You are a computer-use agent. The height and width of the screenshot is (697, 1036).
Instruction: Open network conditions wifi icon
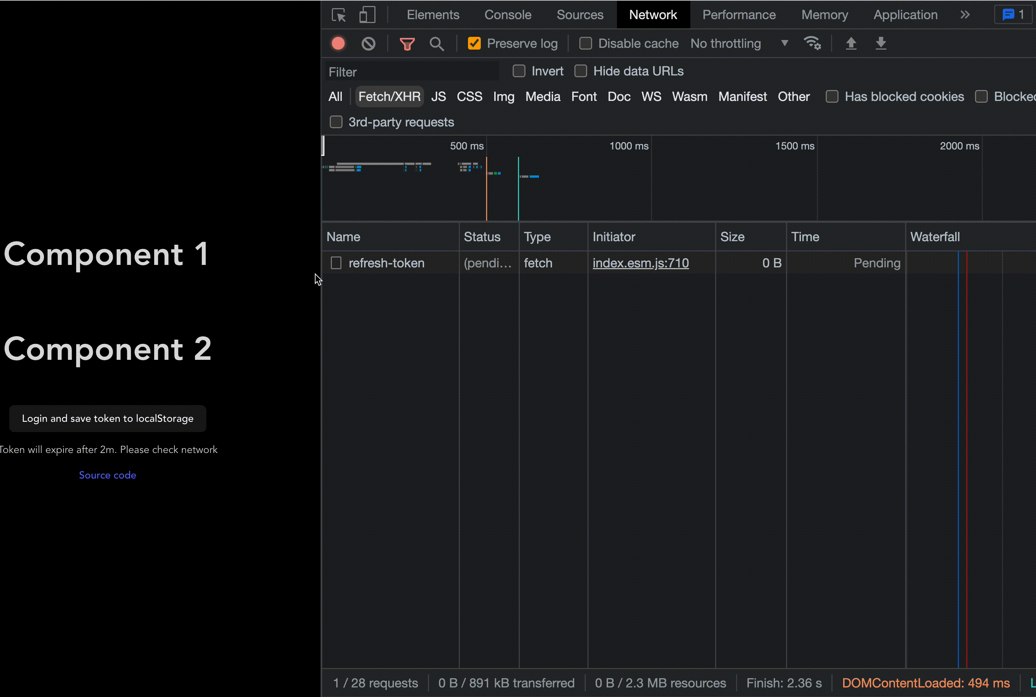(x=812, y=44)
